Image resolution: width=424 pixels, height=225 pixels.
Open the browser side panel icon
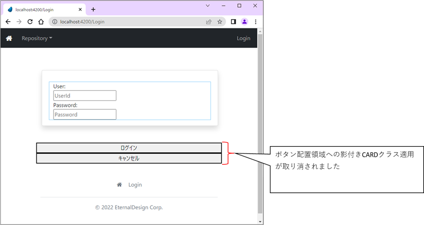(233, 22)
